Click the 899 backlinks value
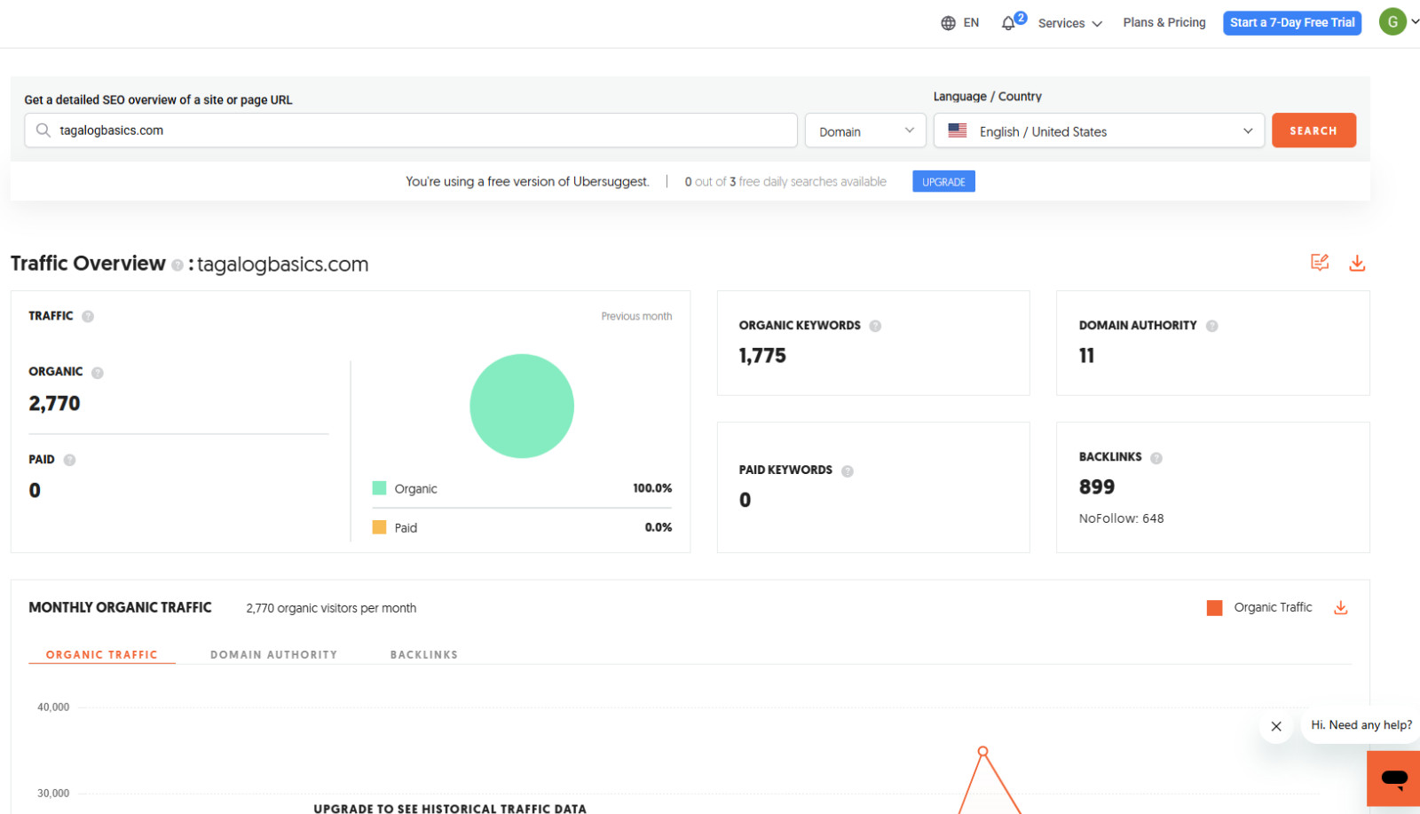Viewport: 1420px width, 814px height. point(1097,486)
